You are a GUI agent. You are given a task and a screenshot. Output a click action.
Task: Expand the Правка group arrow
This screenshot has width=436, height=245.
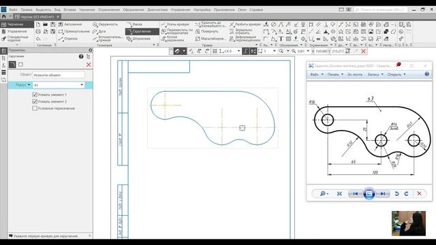pyautogui.click(x=256, y=45)
